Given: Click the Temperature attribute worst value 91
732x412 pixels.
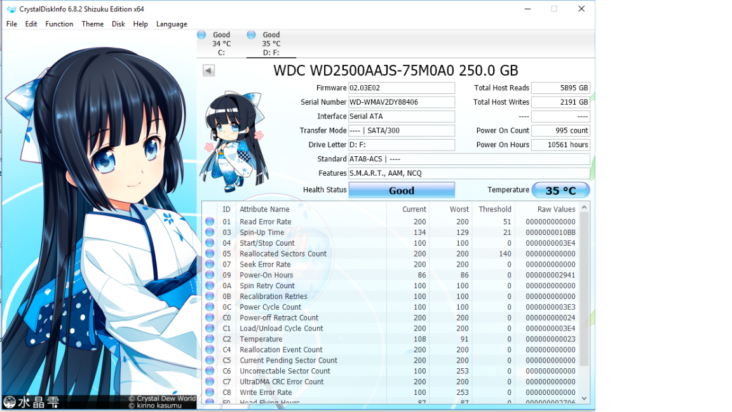Looking at the screenshot, I should tap(464, 339).
